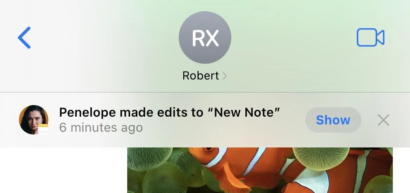This screenshot has width=410, height=193.
Task: Open the Robert contact name label
Action: click(x=201, y=76)
